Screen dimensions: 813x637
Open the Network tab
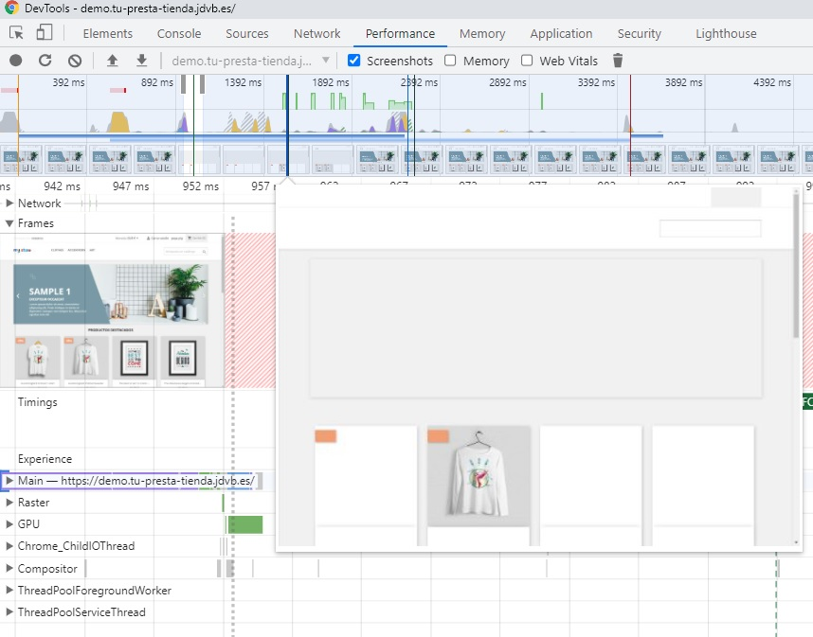coord(316,34)
